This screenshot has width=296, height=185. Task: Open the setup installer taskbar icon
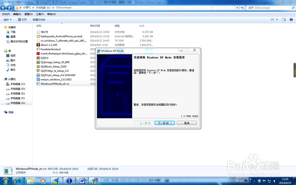click(95, 181)
